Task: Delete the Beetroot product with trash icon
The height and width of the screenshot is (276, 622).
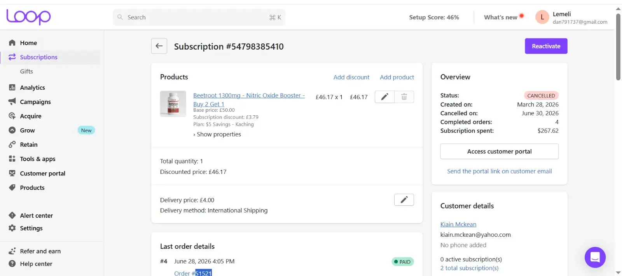Action: tap(404, 97)
